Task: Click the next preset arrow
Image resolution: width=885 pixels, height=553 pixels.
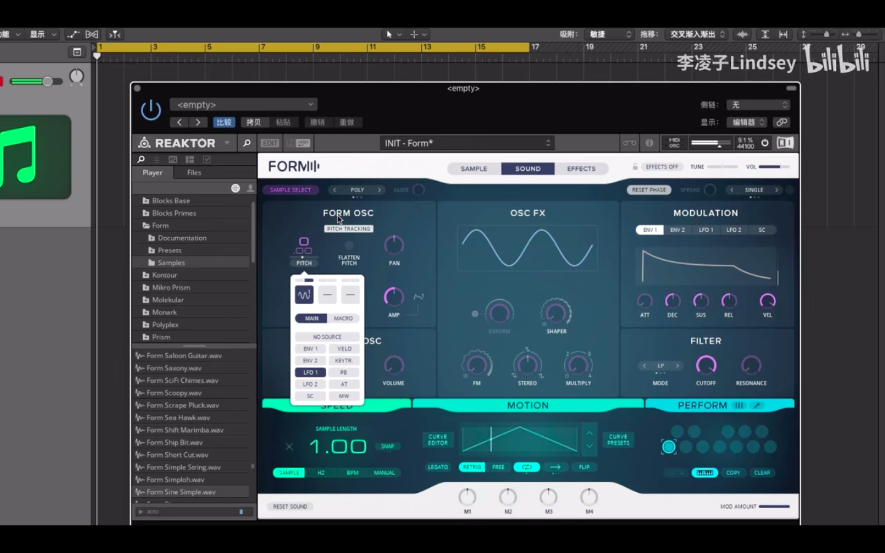Action: pyautogui.click(x=198, y=122)
